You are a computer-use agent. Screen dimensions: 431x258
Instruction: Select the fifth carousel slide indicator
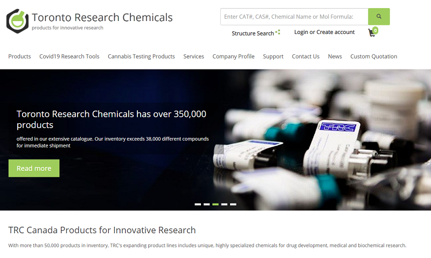click(233, 204)
